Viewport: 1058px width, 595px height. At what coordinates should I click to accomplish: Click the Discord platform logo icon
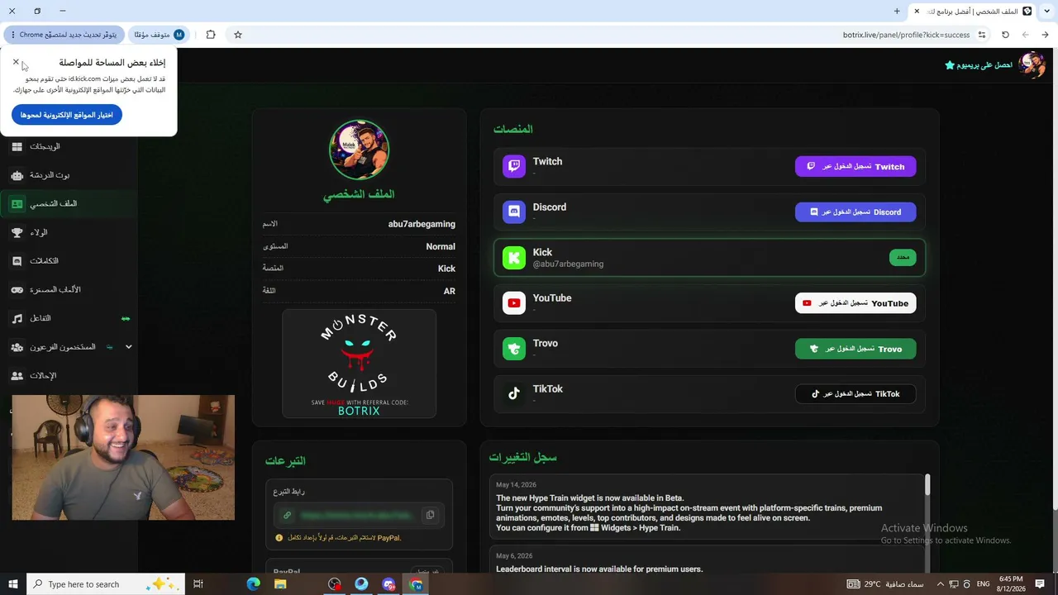tap(514, 212)
